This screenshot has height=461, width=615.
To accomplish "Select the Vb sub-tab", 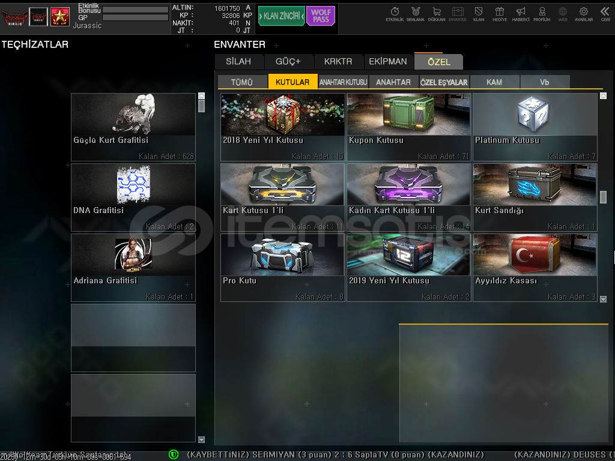I will (x=545, y=82).
